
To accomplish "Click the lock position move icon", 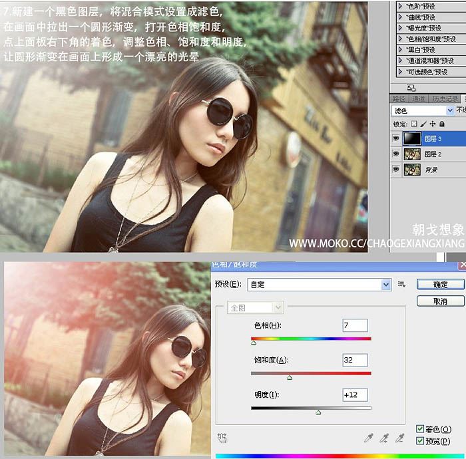I will [432, 124].
